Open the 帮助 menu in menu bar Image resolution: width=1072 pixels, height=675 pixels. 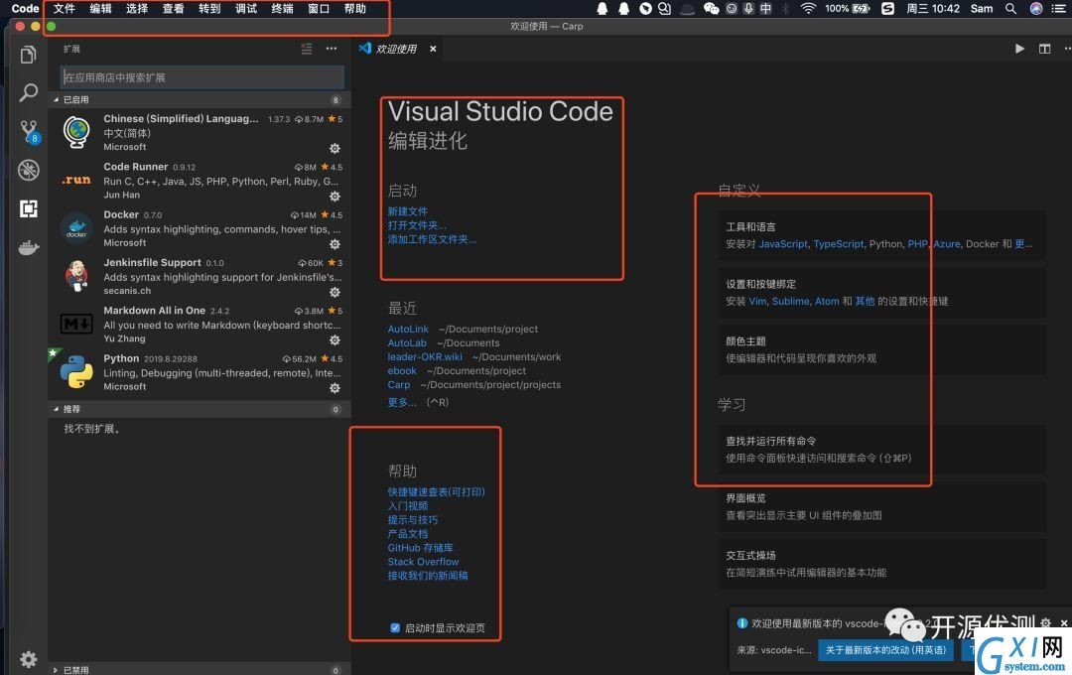pos(354,9)
